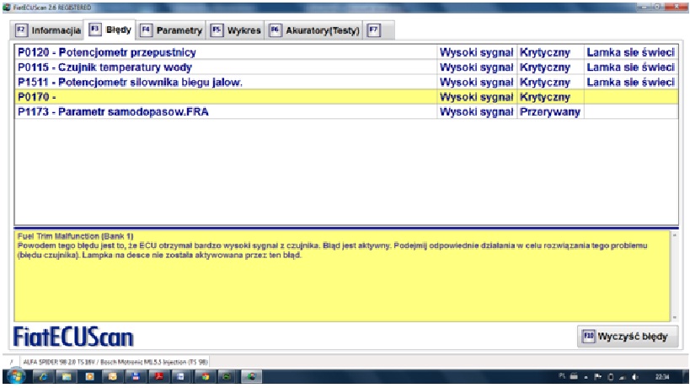Click Lamka sie świeci in P1511 row
Image resolution: width=690 pixels, height=388 pixels.
pyautogui.click(x=630, y=83)
